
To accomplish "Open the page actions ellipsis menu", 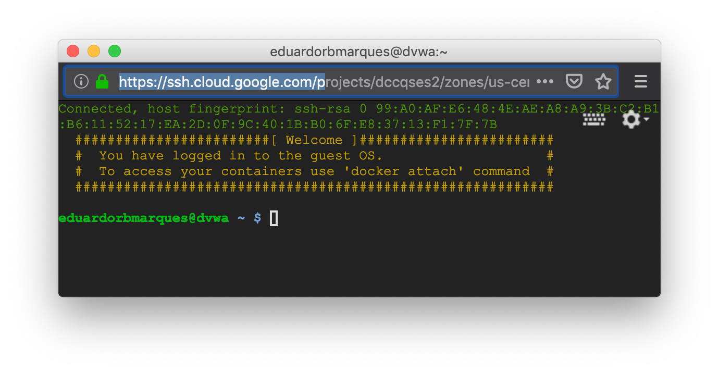I will tap(545, 81).
